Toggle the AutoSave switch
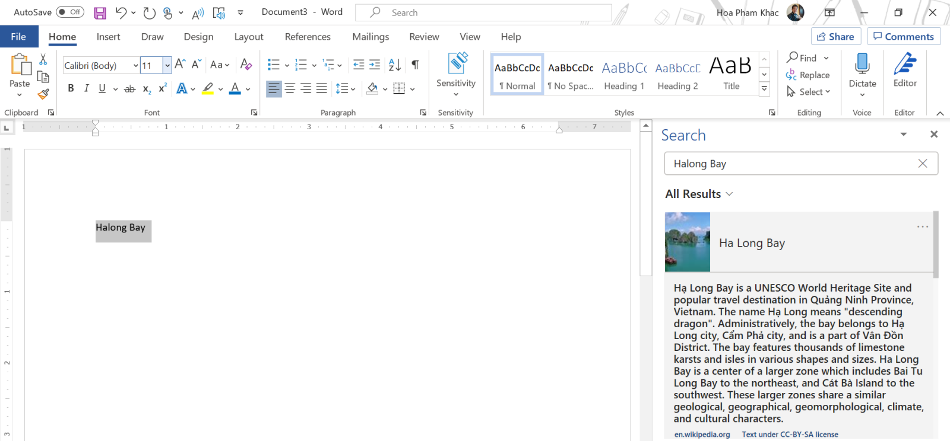 pos(69,12)
